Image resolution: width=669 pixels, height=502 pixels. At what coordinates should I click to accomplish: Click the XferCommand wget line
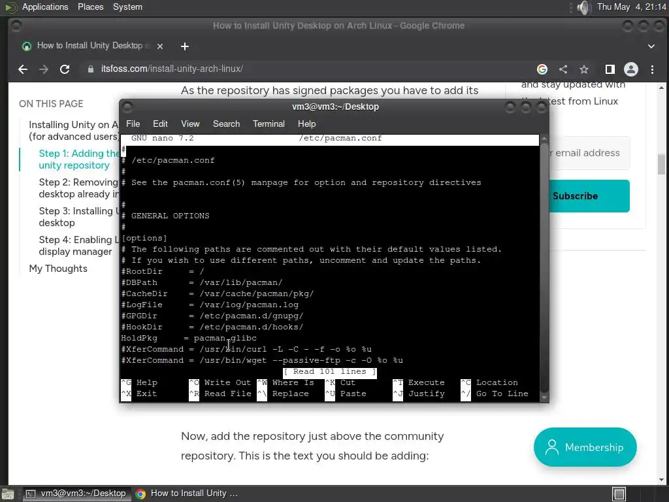point(262,360)
